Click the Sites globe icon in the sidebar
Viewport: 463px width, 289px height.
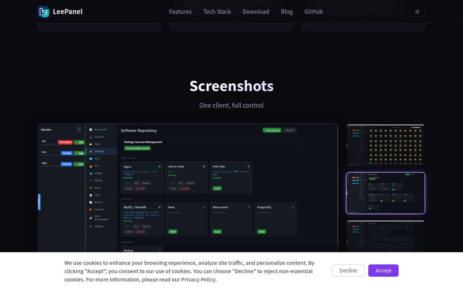[91, 159]
